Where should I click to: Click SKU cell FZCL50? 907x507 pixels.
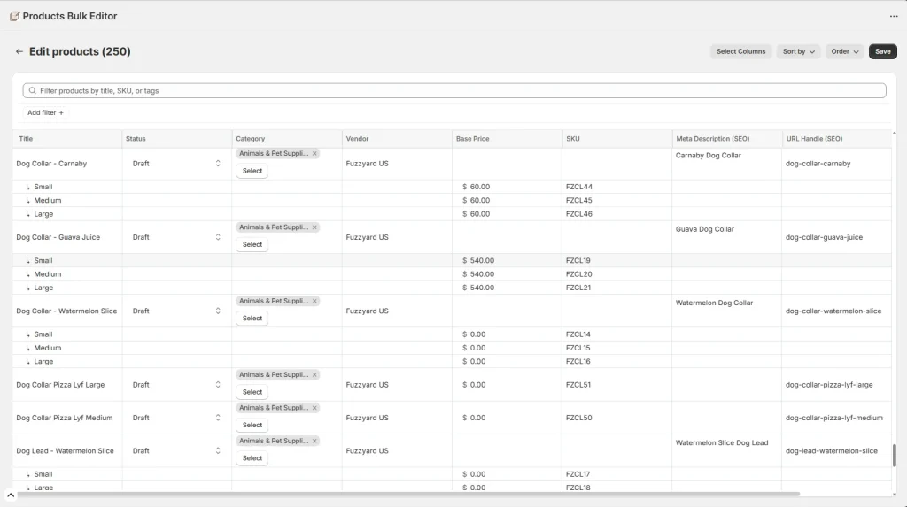pyautogui.click(x=617, y=418)
